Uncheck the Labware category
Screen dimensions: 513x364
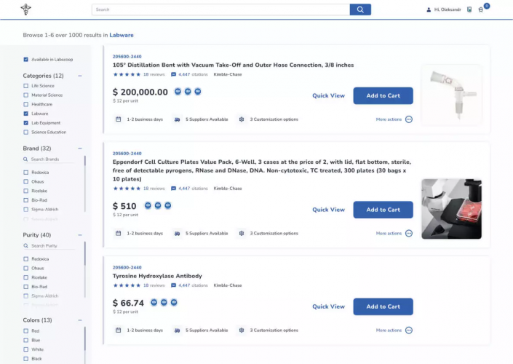tap(26, 114)
